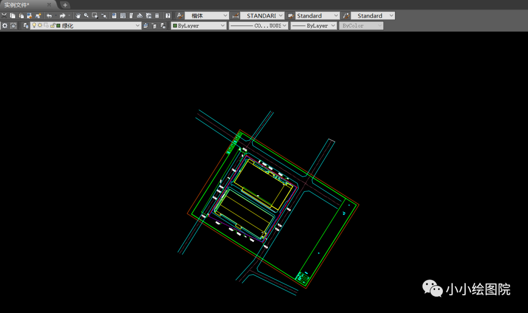Click the Table Style icon
This screenshot has height=313, width=528.
coord(290,16)
